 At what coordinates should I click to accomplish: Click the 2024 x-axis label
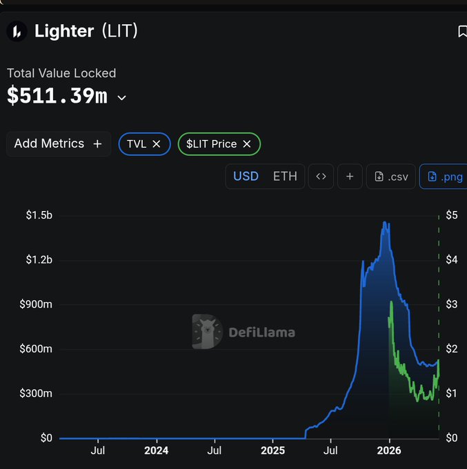point(156,450)
